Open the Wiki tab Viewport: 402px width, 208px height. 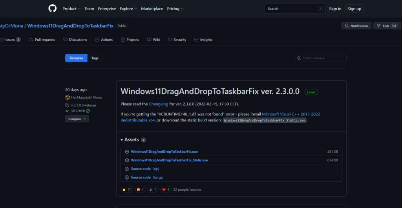153,40
